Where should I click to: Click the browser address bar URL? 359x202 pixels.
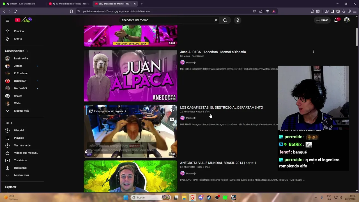click(116, 11)
